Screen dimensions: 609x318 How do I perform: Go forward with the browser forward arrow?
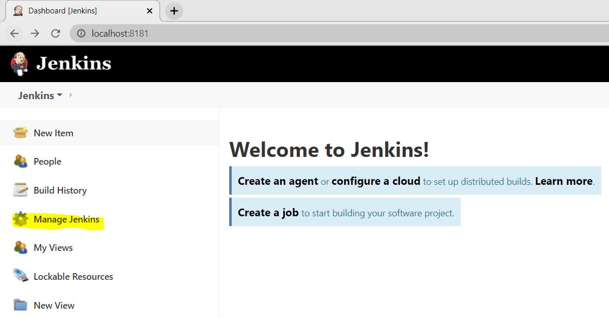[x=35, y=34]
